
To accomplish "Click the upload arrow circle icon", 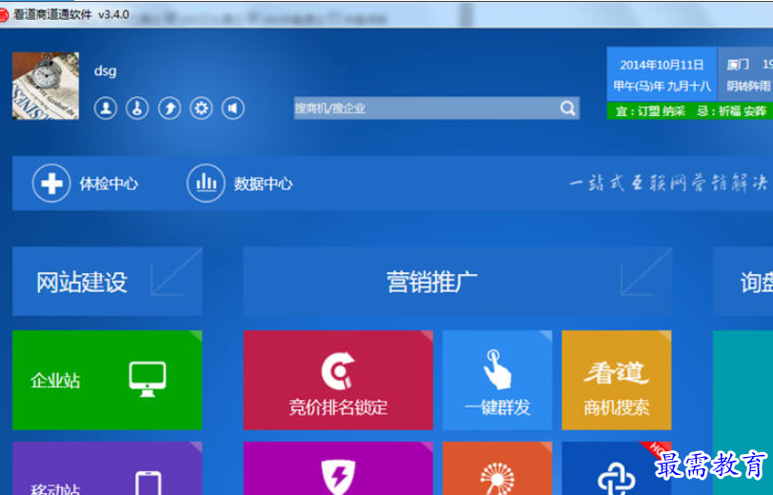I will [x=169, y=108].
